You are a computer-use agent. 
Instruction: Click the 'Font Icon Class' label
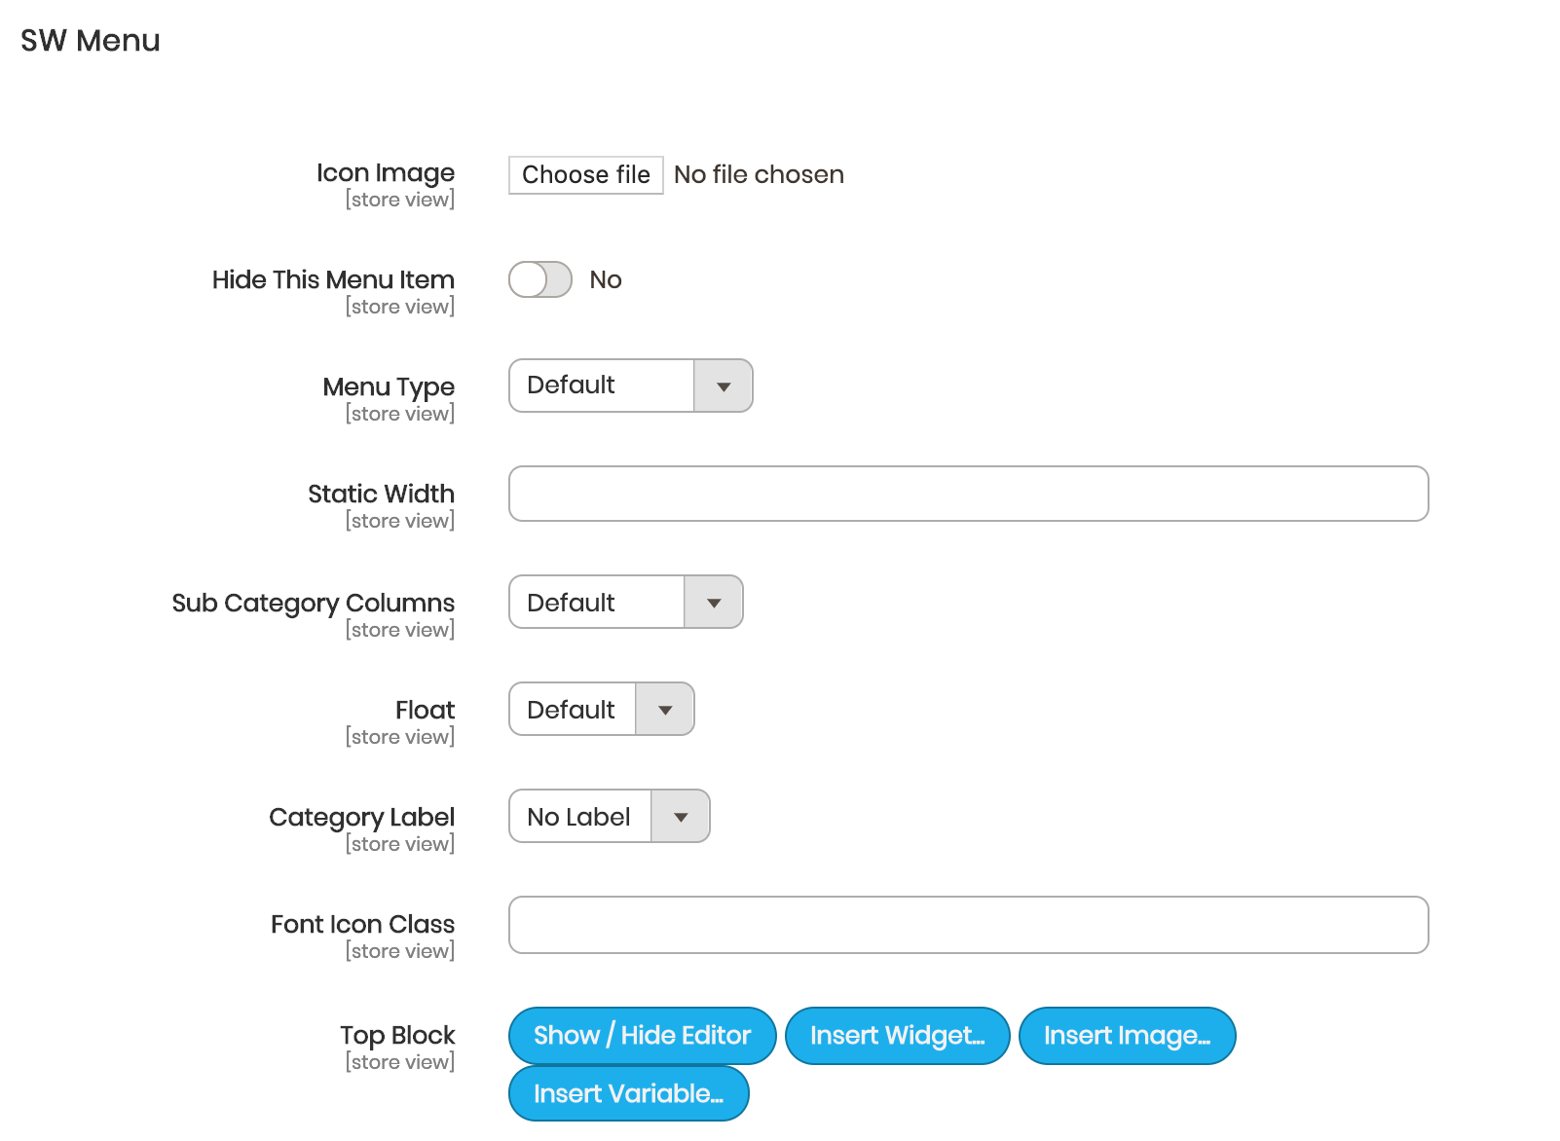362,924
